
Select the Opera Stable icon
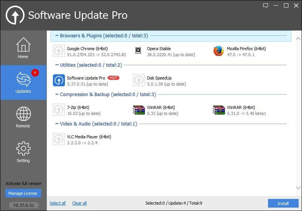tap(138, 50)
